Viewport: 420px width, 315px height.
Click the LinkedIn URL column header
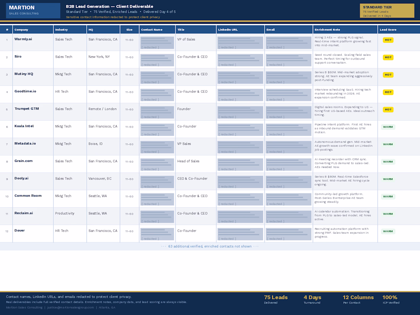(x=240, y=29)
